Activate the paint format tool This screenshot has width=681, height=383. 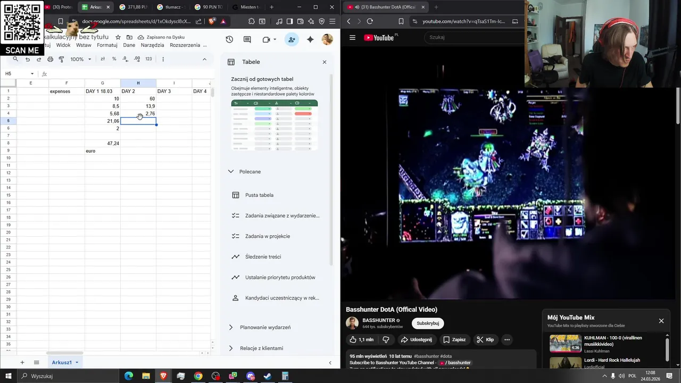[61, 59]
